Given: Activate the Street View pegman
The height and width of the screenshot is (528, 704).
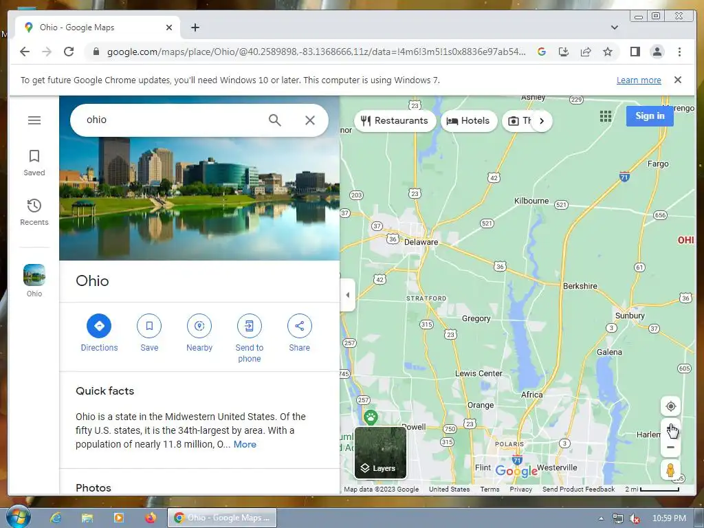Looking at the screenshot, I should pyautogui.click(x=671, y=470).
